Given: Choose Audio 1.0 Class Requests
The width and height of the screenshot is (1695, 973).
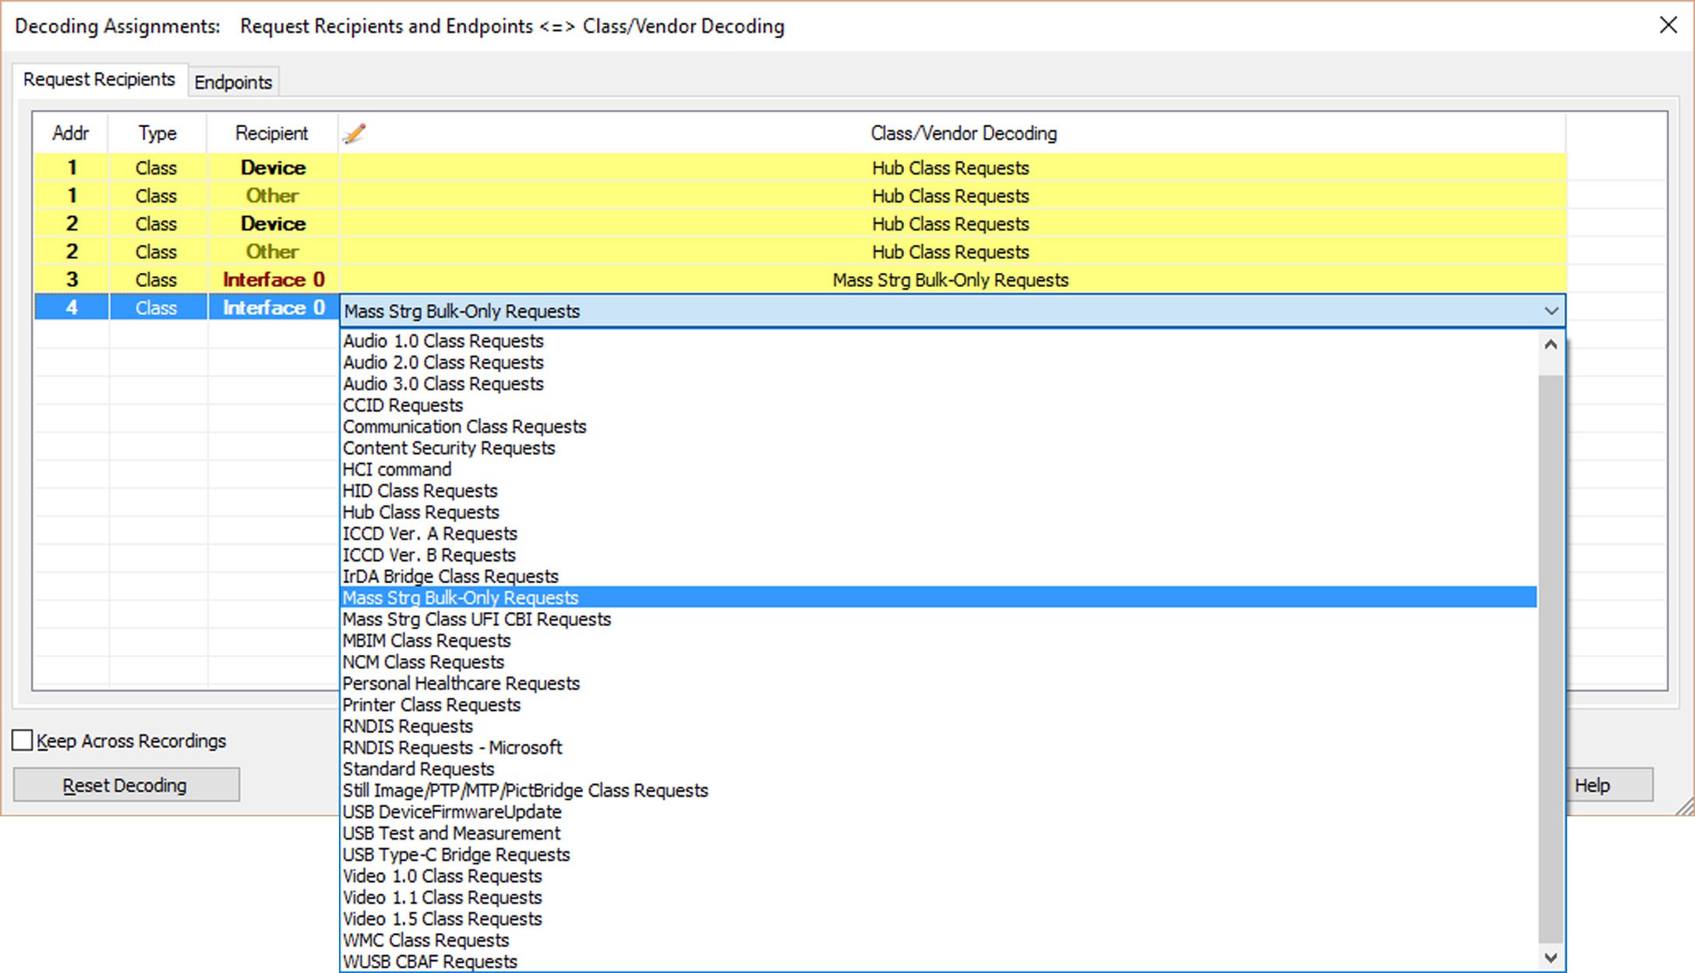Looking at the screenshot, I should click(x=939, y=341).
